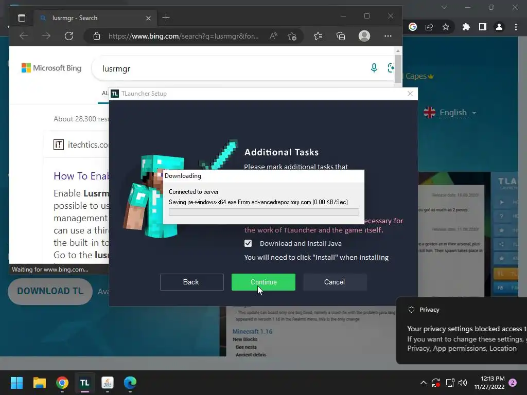Open Chrome extensions puzzle icon
The width and height of the screenshot is (527, 395).
click(x=466, y=27)
